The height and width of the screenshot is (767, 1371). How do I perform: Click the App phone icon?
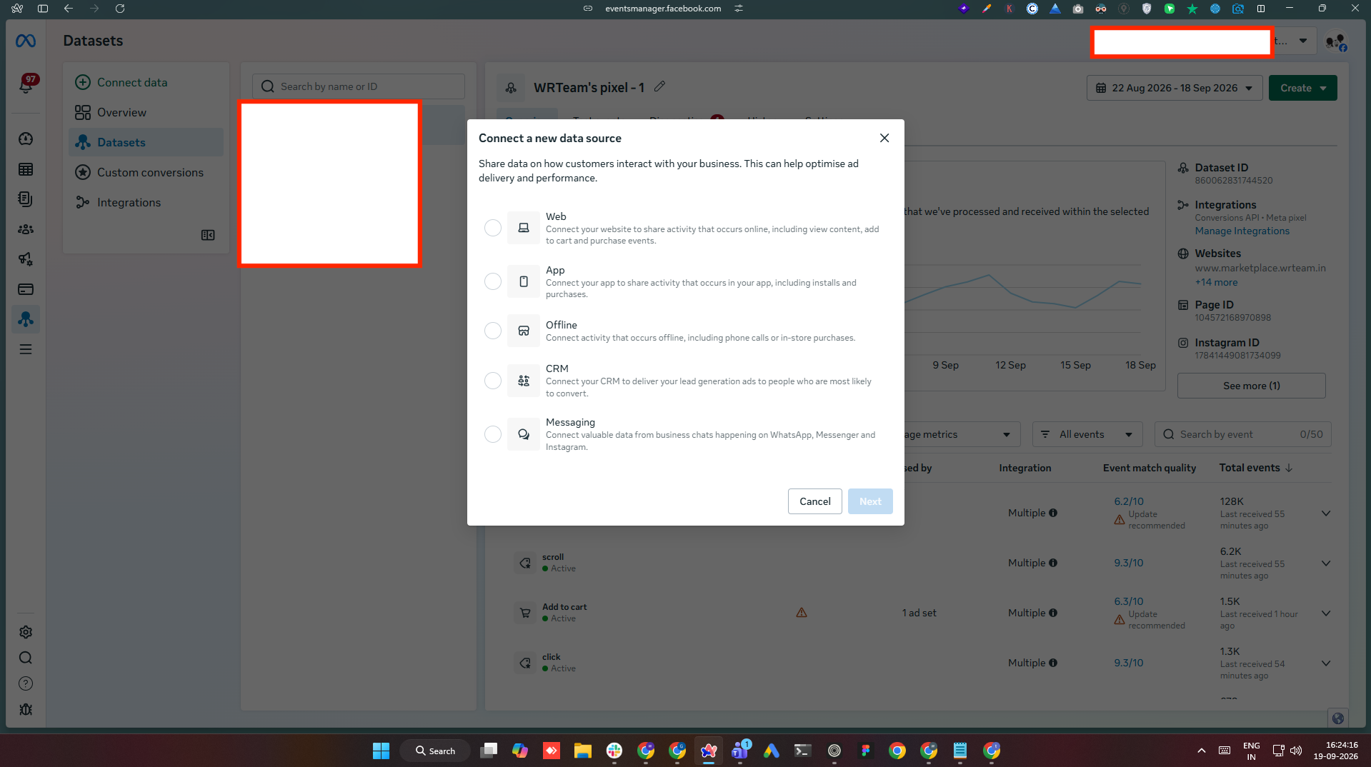click(524, 281)
